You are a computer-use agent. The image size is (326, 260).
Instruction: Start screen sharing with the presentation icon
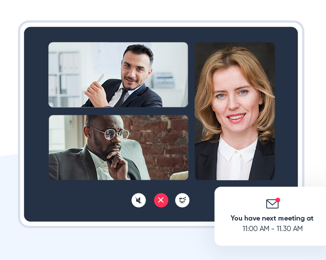182,200
